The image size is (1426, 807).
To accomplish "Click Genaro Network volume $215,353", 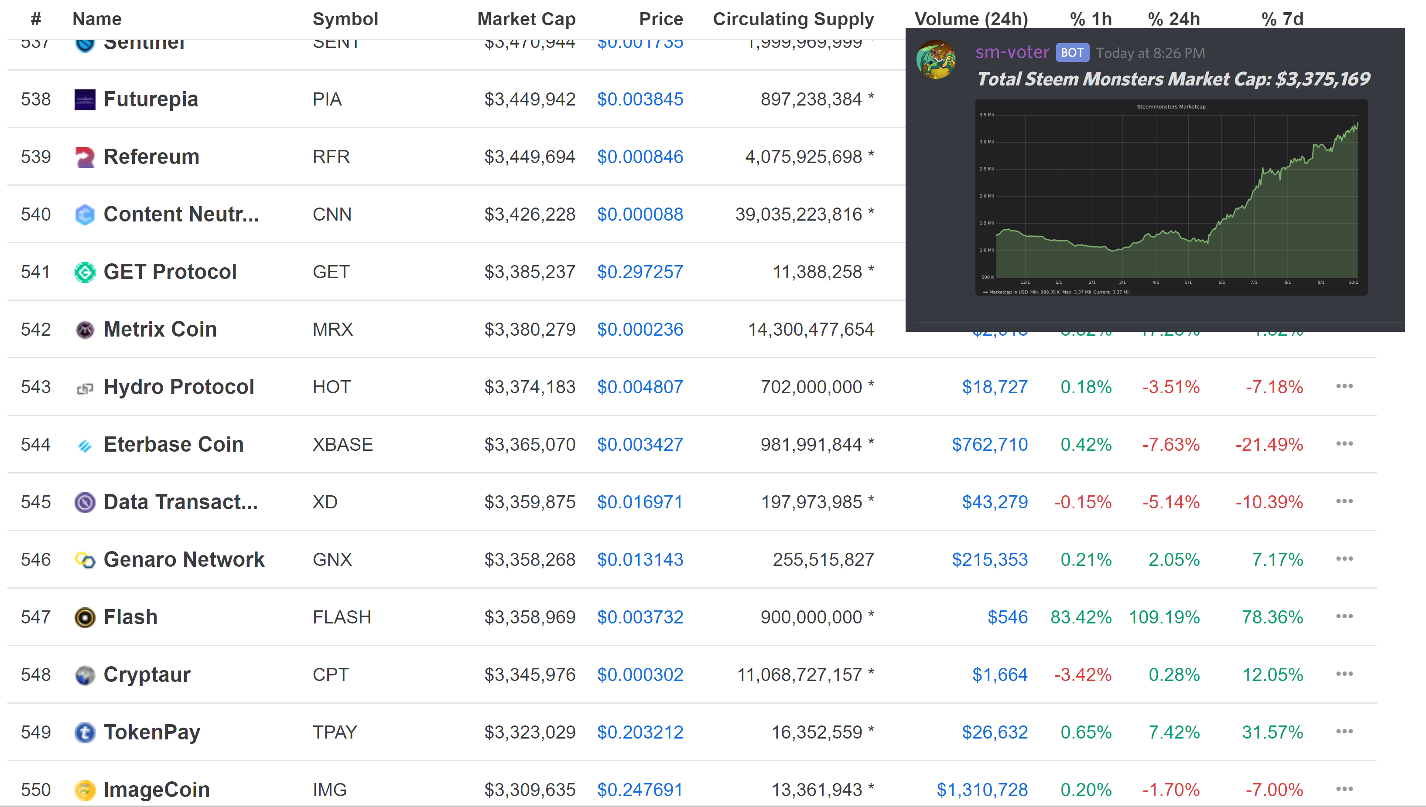I will [x=990, y=560].
